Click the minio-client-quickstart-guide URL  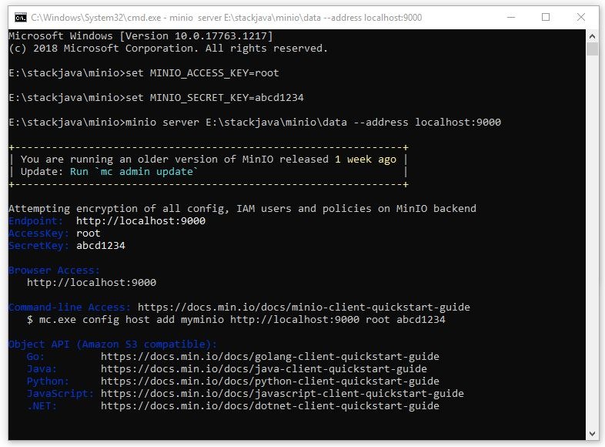303,308
